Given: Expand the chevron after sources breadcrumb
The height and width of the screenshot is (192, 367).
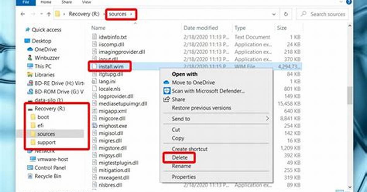Looking at the screenshot, I should click(131, 14).
